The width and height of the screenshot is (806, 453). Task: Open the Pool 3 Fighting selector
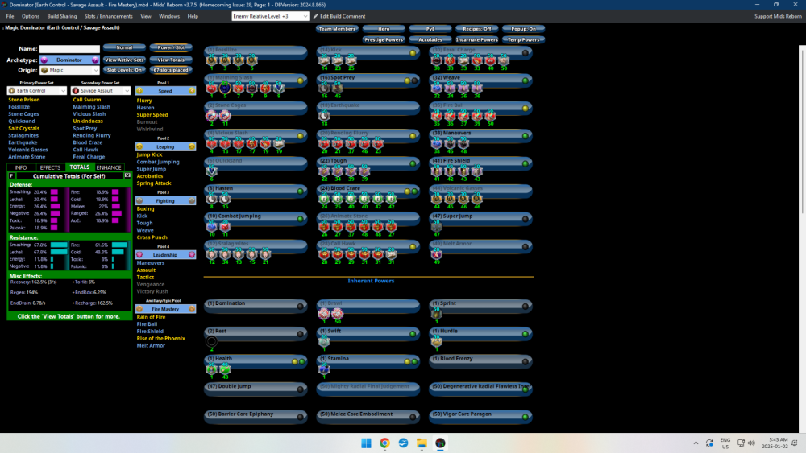165,200
